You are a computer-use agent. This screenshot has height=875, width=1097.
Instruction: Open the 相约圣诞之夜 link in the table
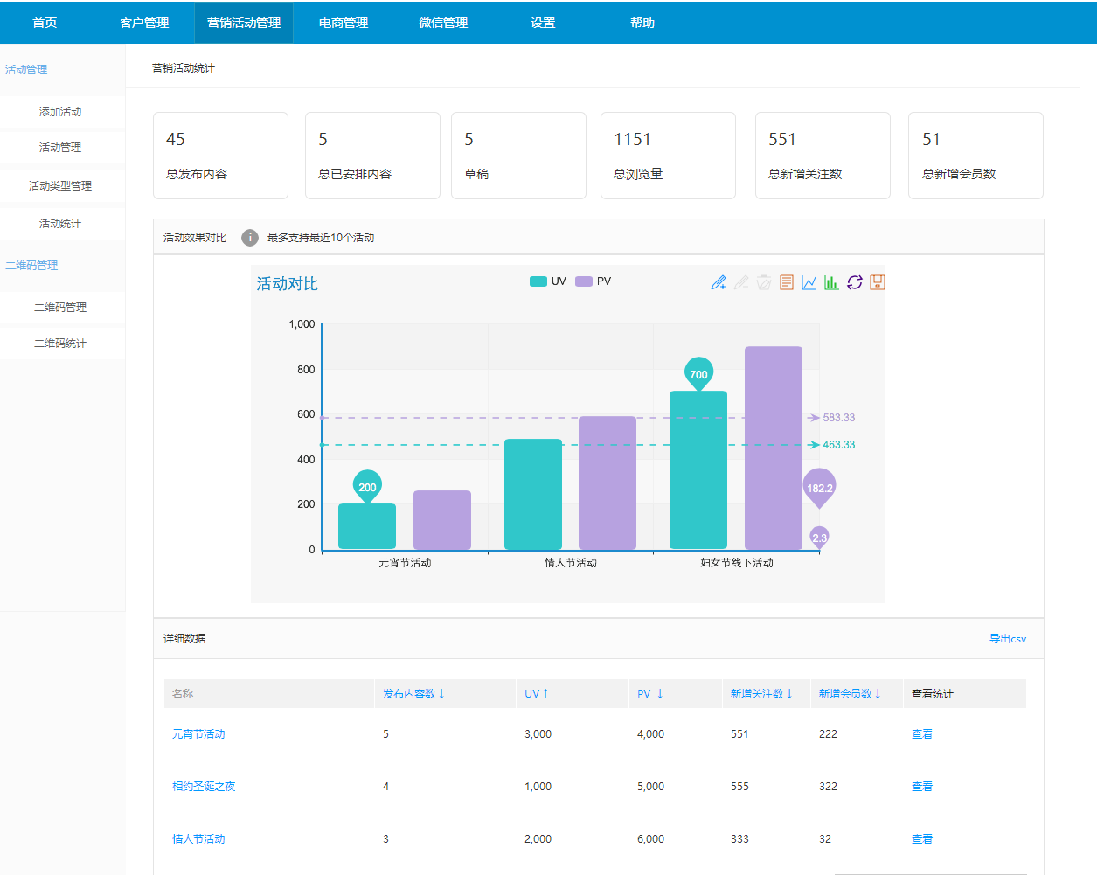coord(204,787)
